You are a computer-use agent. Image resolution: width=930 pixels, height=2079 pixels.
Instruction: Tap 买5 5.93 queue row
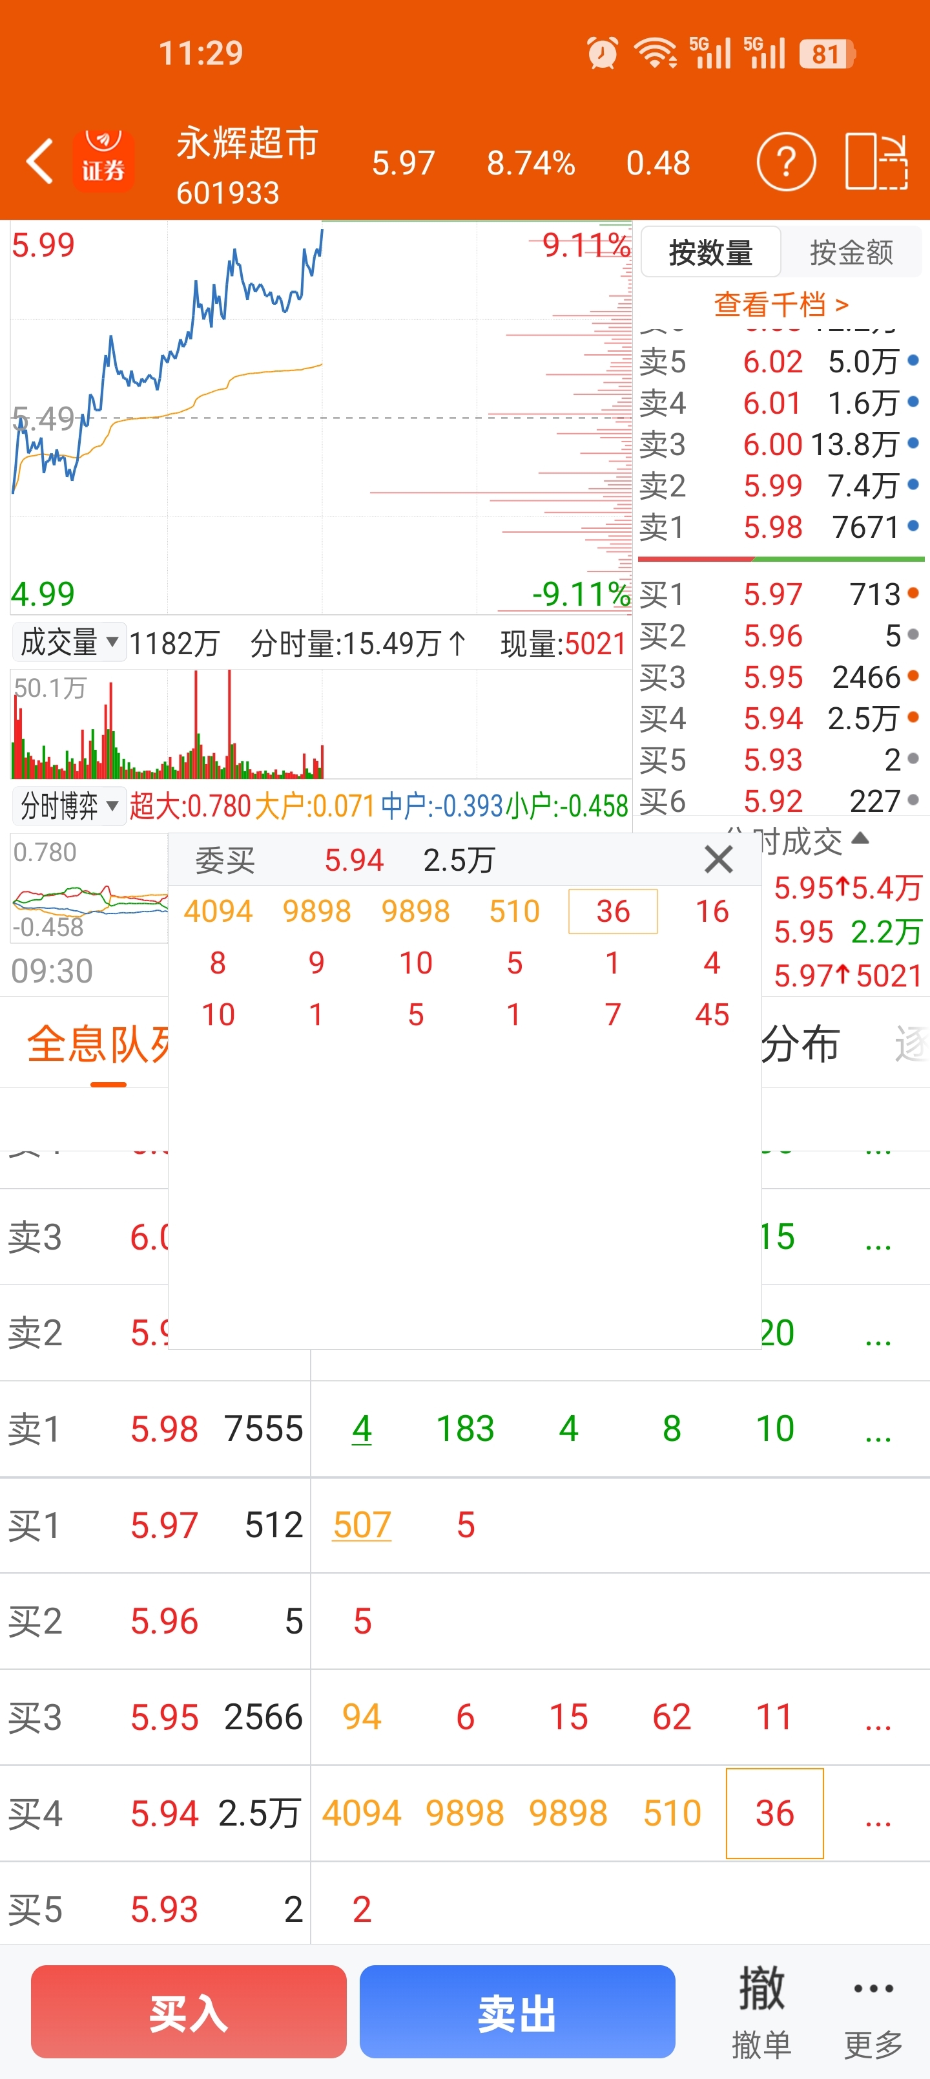click(464, 1909)
